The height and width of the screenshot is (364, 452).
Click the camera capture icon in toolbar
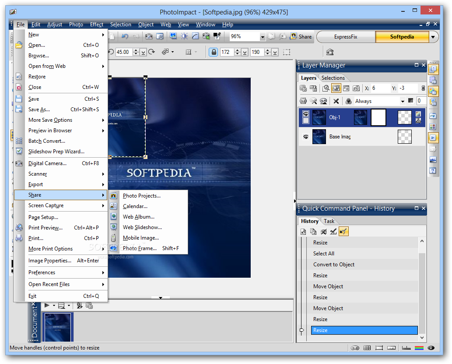[149, 36]
